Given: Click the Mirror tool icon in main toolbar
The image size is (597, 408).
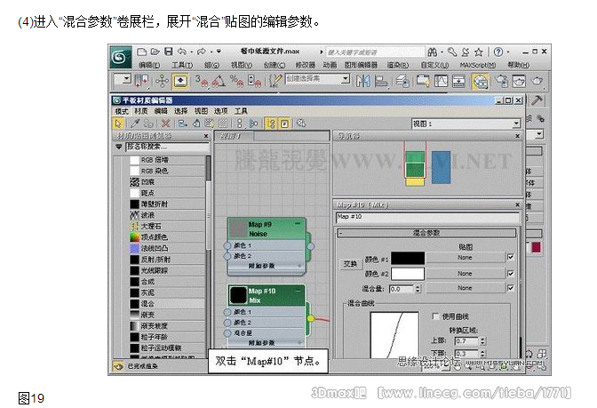Looking at the screenshot, I should (362, 81).
